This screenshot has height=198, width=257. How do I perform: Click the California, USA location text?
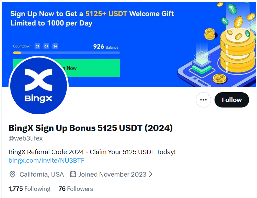(41, 175)
